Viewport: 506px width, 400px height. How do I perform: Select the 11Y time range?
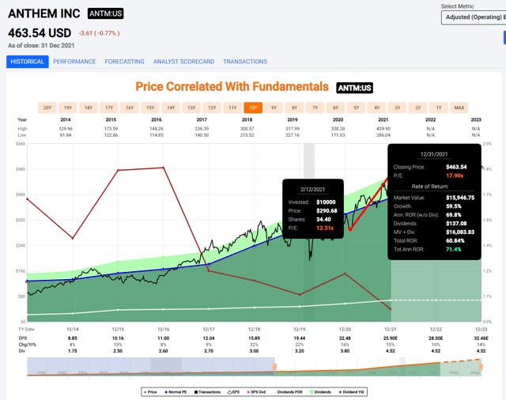coord(232,108)
